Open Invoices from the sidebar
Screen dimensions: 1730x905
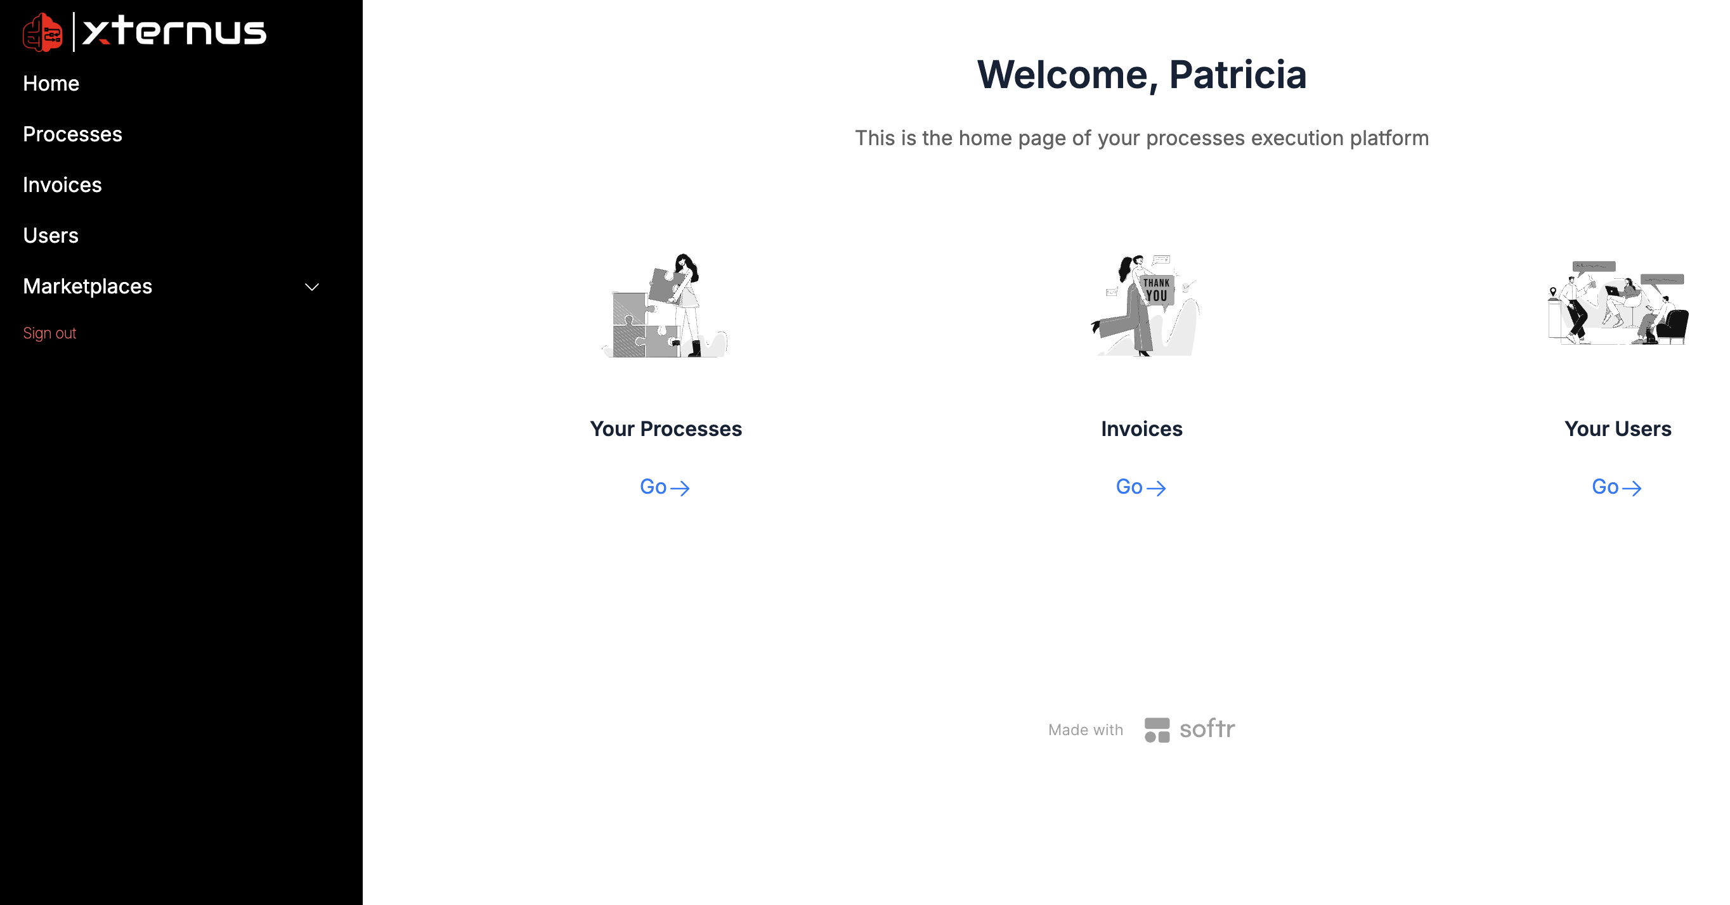(62, 185)
